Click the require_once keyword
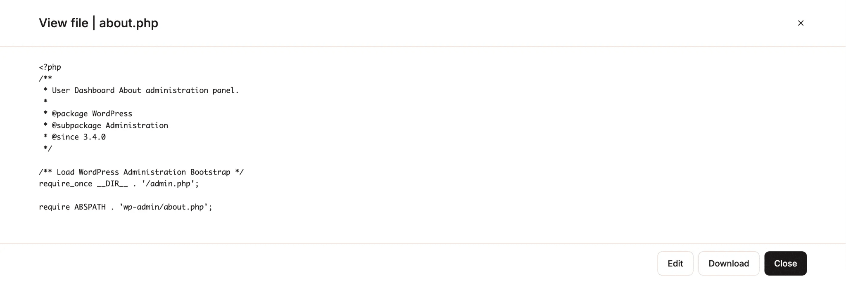Viewport: 846px width, 283px height. [x=66, y=184]
